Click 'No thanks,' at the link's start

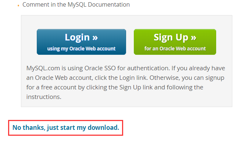[x=29, y=128]
